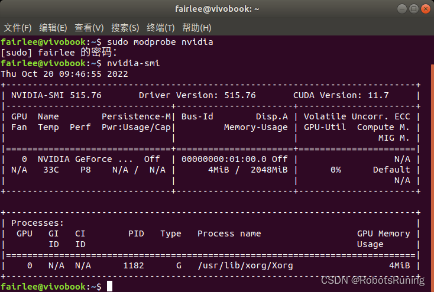This screenshot has width=434, height=292.
Task: Open the 帮助(H) menu
Action: point(197,28)
